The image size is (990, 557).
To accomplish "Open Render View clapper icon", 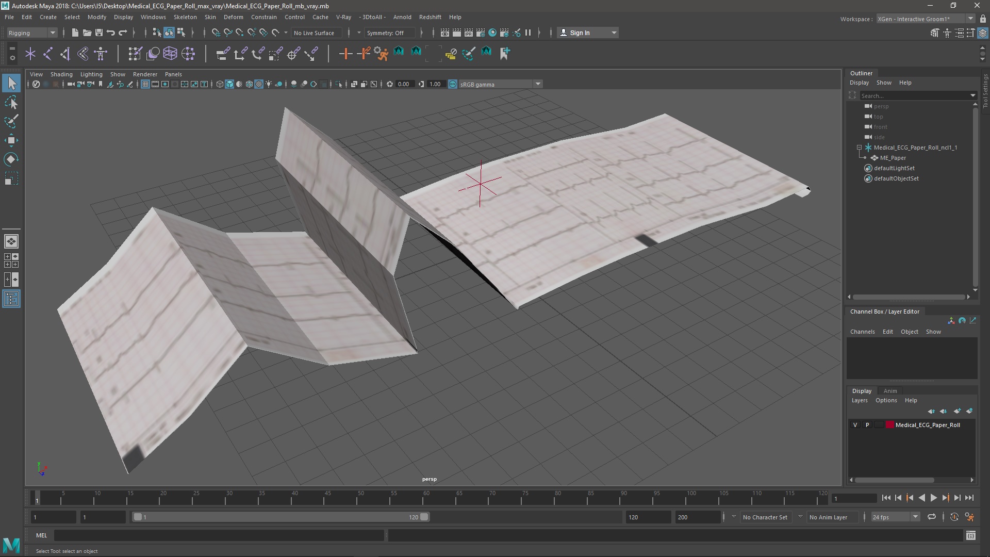I will [x=445, y=32].
